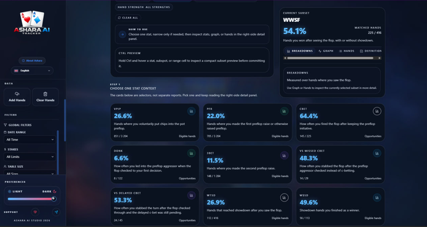This screenshot has width=427, height=227.
Task: Switch to the Graph tab
Action: [326, 51]
